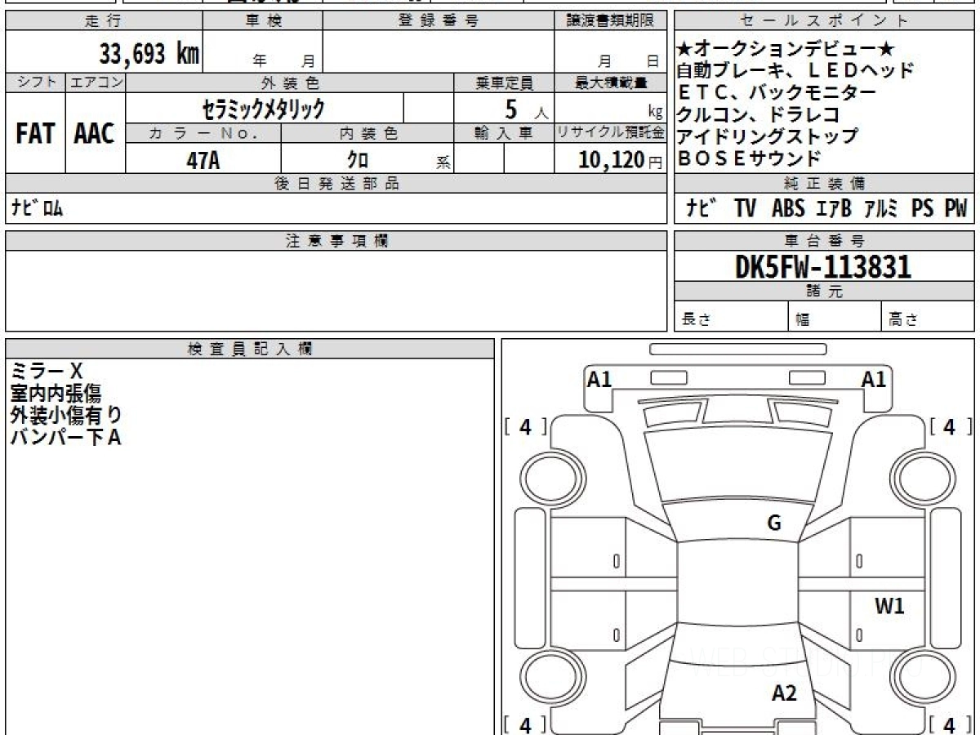Click the リサイクル預託金 header
Image resolution: width=980 pixels, height=735 pixels.
(610, 134)
